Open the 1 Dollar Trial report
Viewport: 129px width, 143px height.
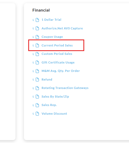click(x=51, y=20)
